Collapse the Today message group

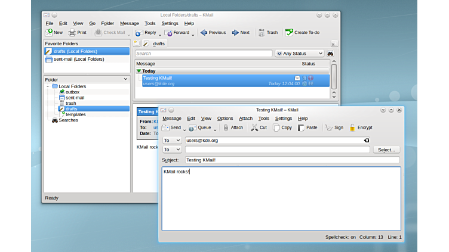tap(139, 71)
